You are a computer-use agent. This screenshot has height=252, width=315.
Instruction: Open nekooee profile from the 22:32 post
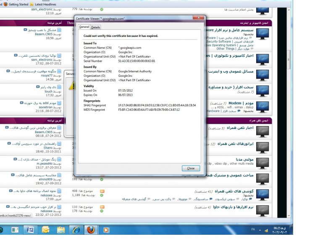pos(46,211)
